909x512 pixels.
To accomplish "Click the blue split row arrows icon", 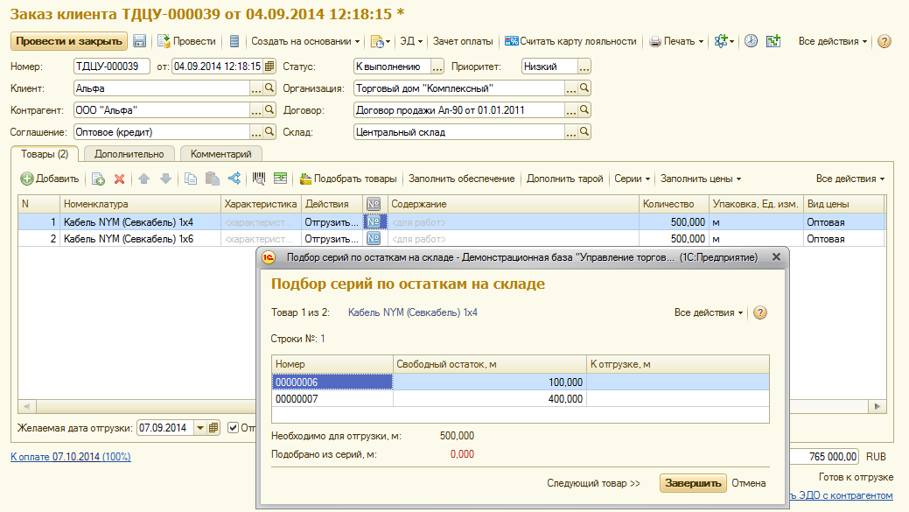I will pos(234,179).
